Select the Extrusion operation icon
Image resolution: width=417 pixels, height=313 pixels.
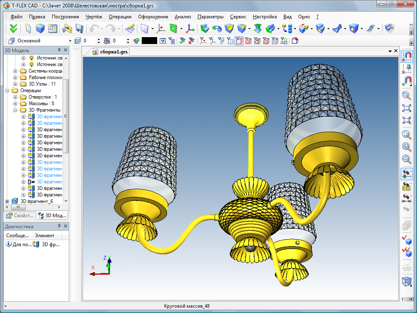tap(204, 28)
